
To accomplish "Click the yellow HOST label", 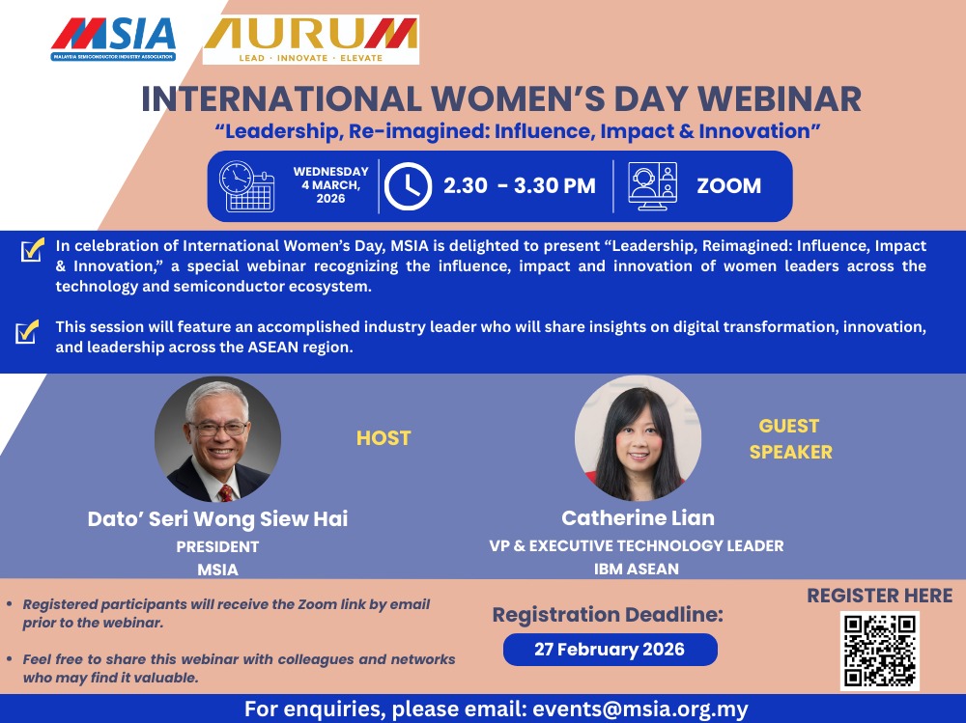I will (384, 438).
